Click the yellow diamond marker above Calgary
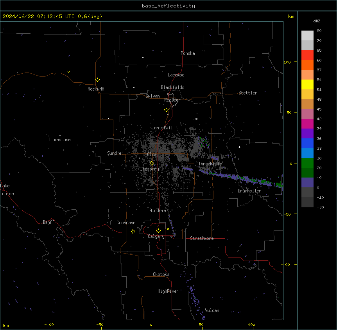Image resolution: width=337 pixels, height=330 pixels. point(158,231)
